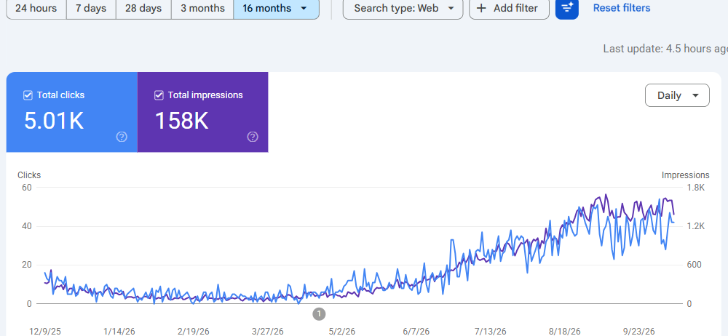Click the 5.01K total clicks value
Viewport: 728px width, 336px height.
tap(54, 121)
